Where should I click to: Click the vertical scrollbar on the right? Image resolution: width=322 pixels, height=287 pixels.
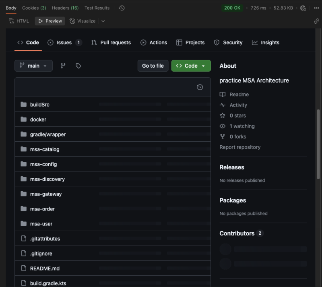point(319,145)
